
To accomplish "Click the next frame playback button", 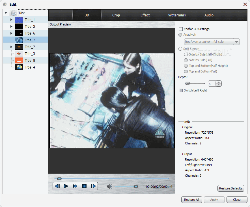I will point(93,186).
